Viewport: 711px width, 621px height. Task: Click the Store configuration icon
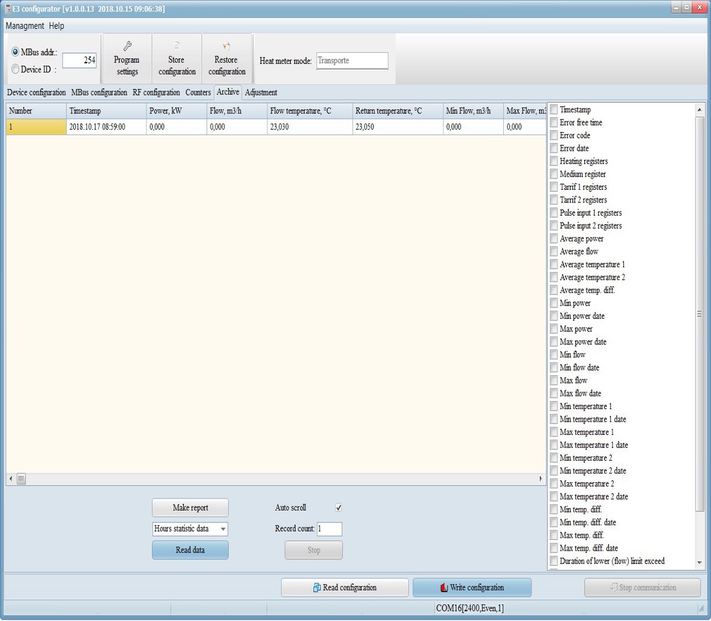(x=177, y=45)
